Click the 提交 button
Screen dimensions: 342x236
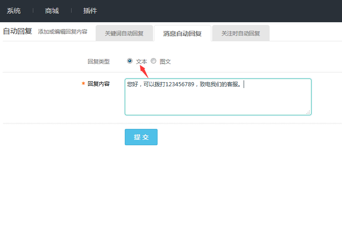[141, 137]
